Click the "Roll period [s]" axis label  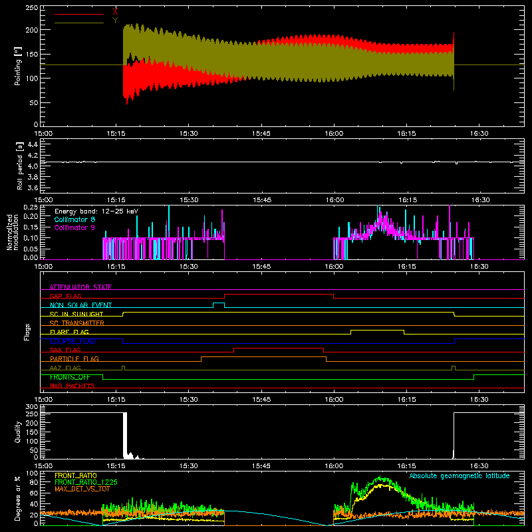tap(19, 166)
